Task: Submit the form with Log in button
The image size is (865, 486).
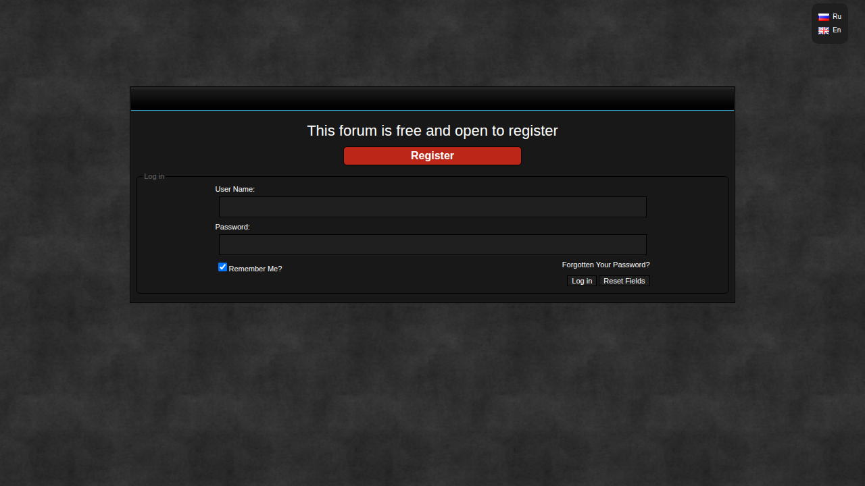Action: click(581, 281)
